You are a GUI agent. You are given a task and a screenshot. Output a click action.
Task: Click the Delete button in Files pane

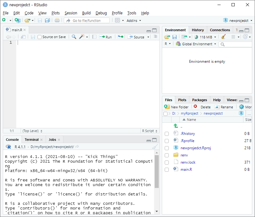[202, 107]
